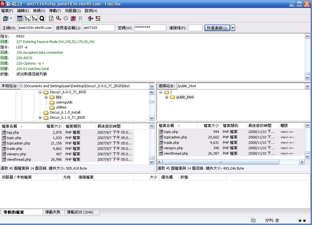Click the 優先權 queue column header
312x225 pixels.
click(x=169, y=177)
